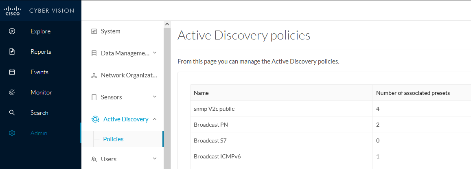Click the Search magnifier icon
Image resolution: width=471 pixels, height=169 pixels.
pyautogui.click(x=12, y=113)
